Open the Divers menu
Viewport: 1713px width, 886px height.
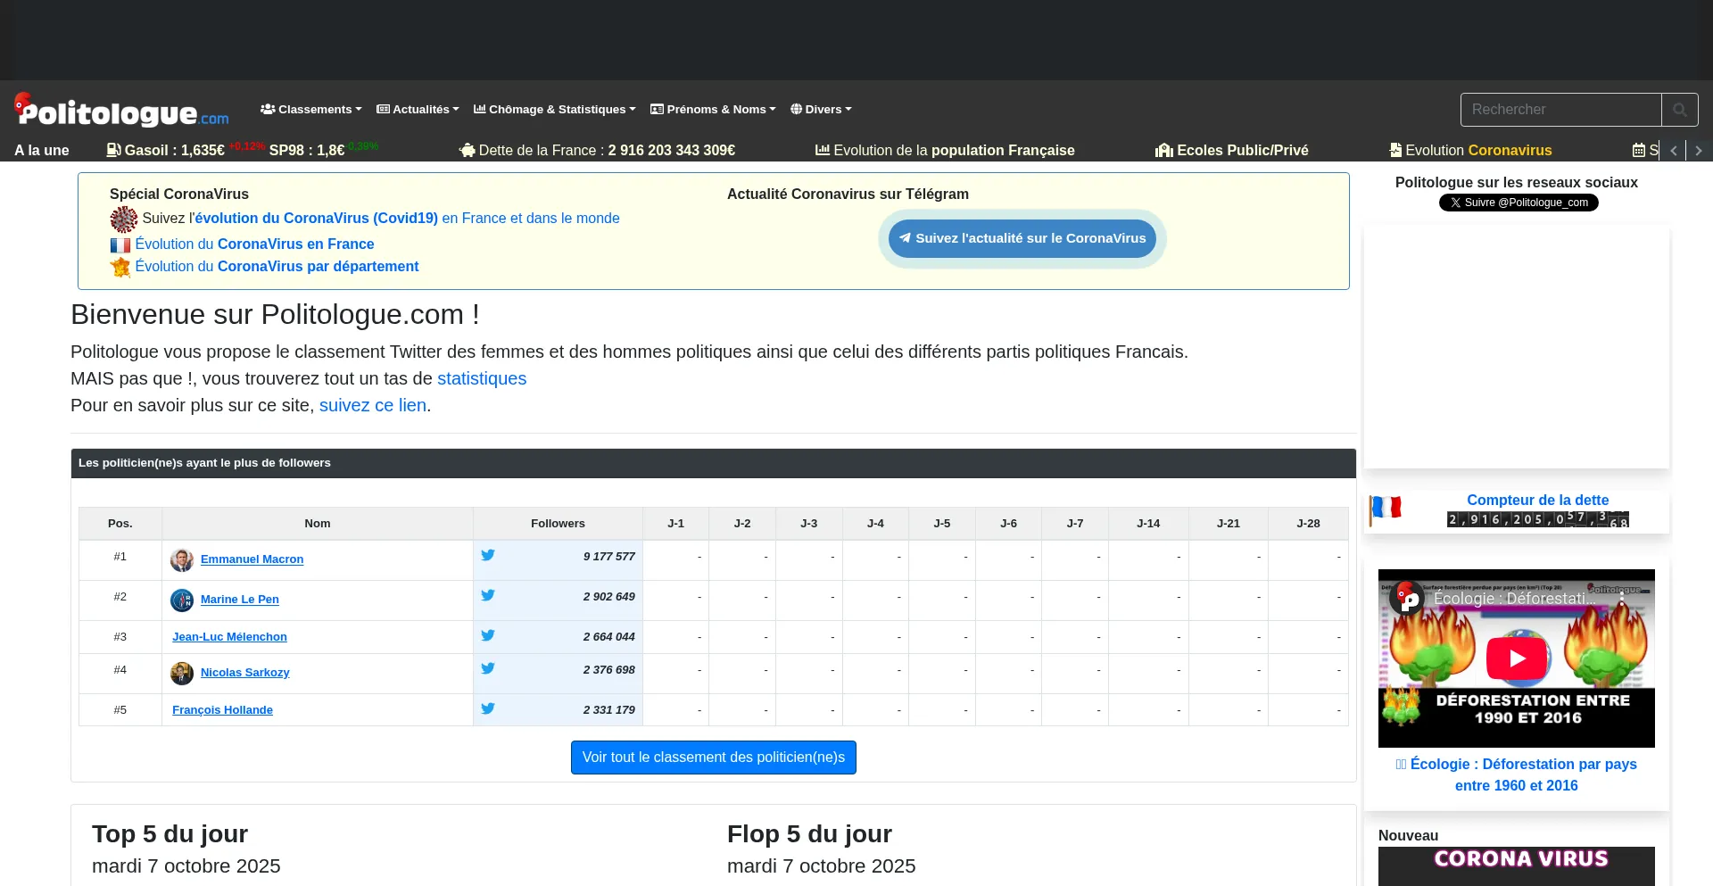(821, 110)
